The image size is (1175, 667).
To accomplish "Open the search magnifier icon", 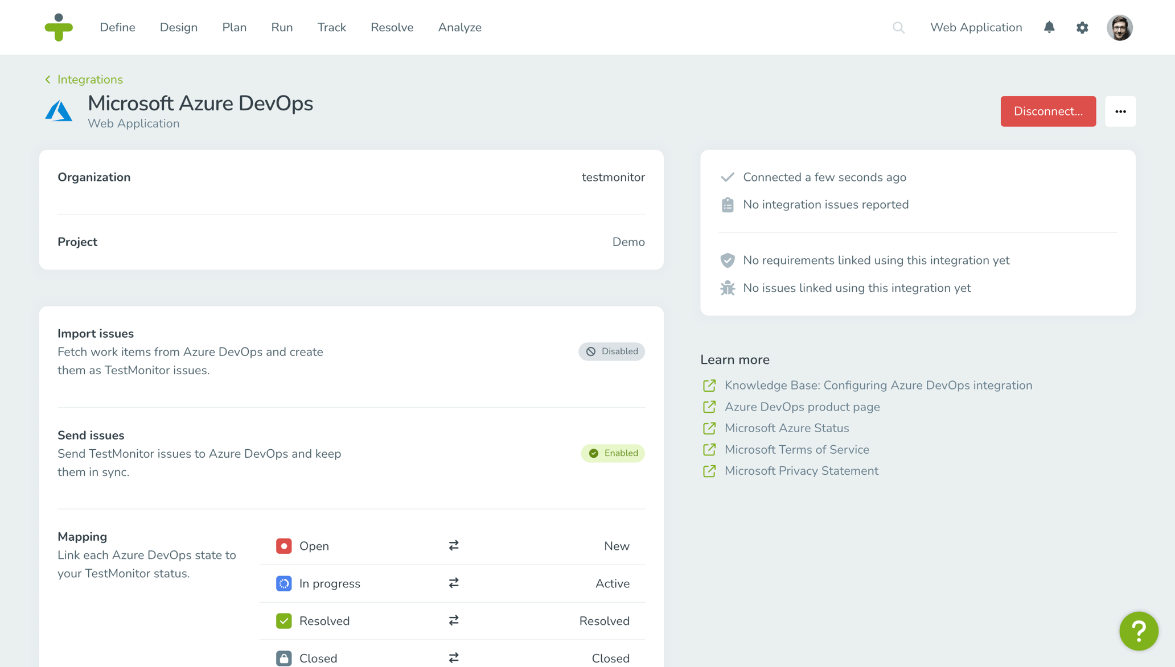I will 898,27.
